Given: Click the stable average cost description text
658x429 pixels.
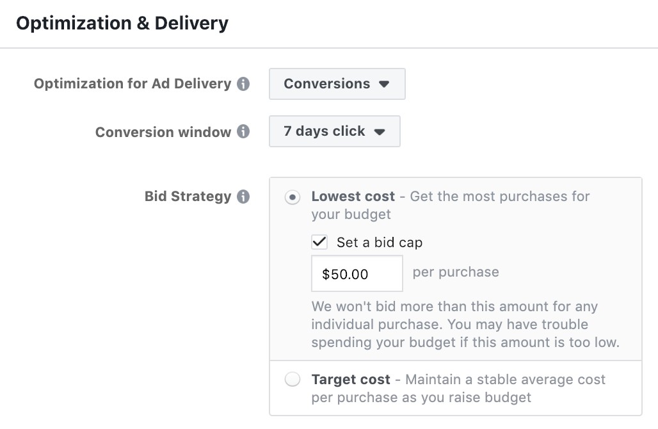Looking at the screenshot, I should tap(458, 389).
